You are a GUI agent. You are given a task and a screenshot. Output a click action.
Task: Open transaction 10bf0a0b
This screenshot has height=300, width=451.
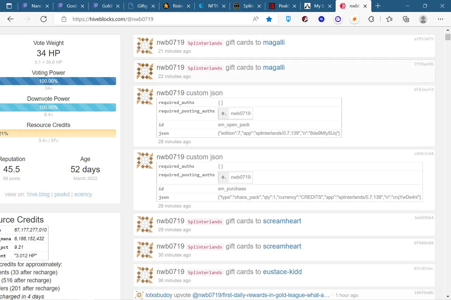[424, 292]
